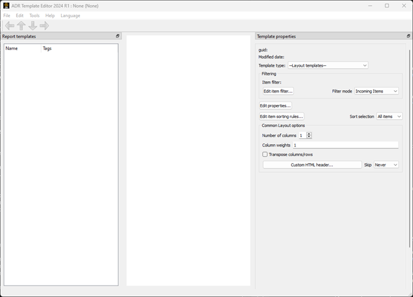Expand the Filter mode dropdown
This screenshot has width=413, height=297.
click(x=376, y=91)
